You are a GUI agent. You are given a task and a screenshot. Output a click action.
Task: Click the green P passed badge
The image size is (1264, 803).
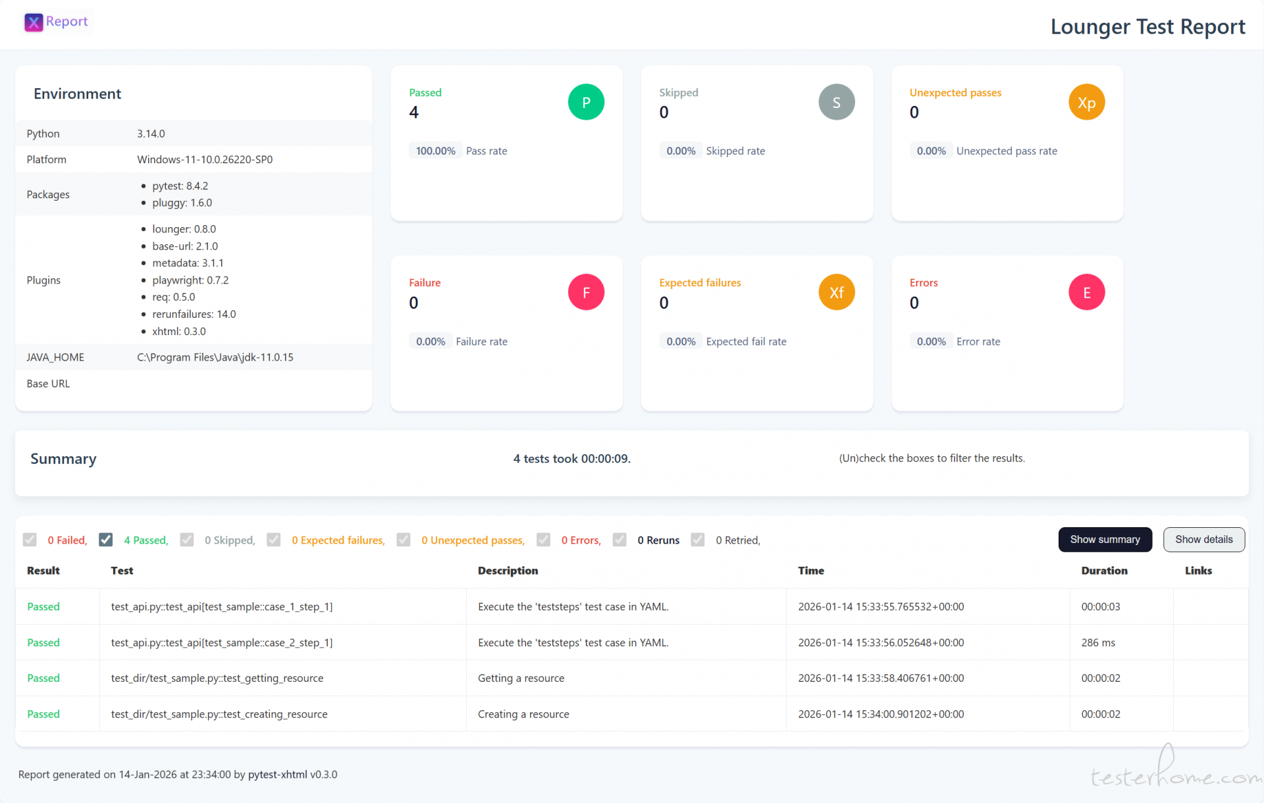(x=586, y=102)
